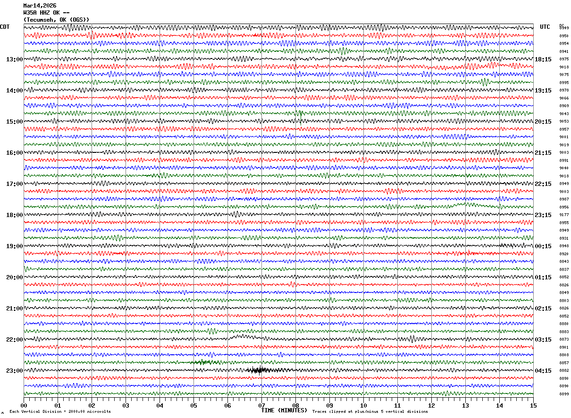This screenshot has width=571, height=418.
Task: Click the '16:00' CDT time label
Action: point(14,153)
